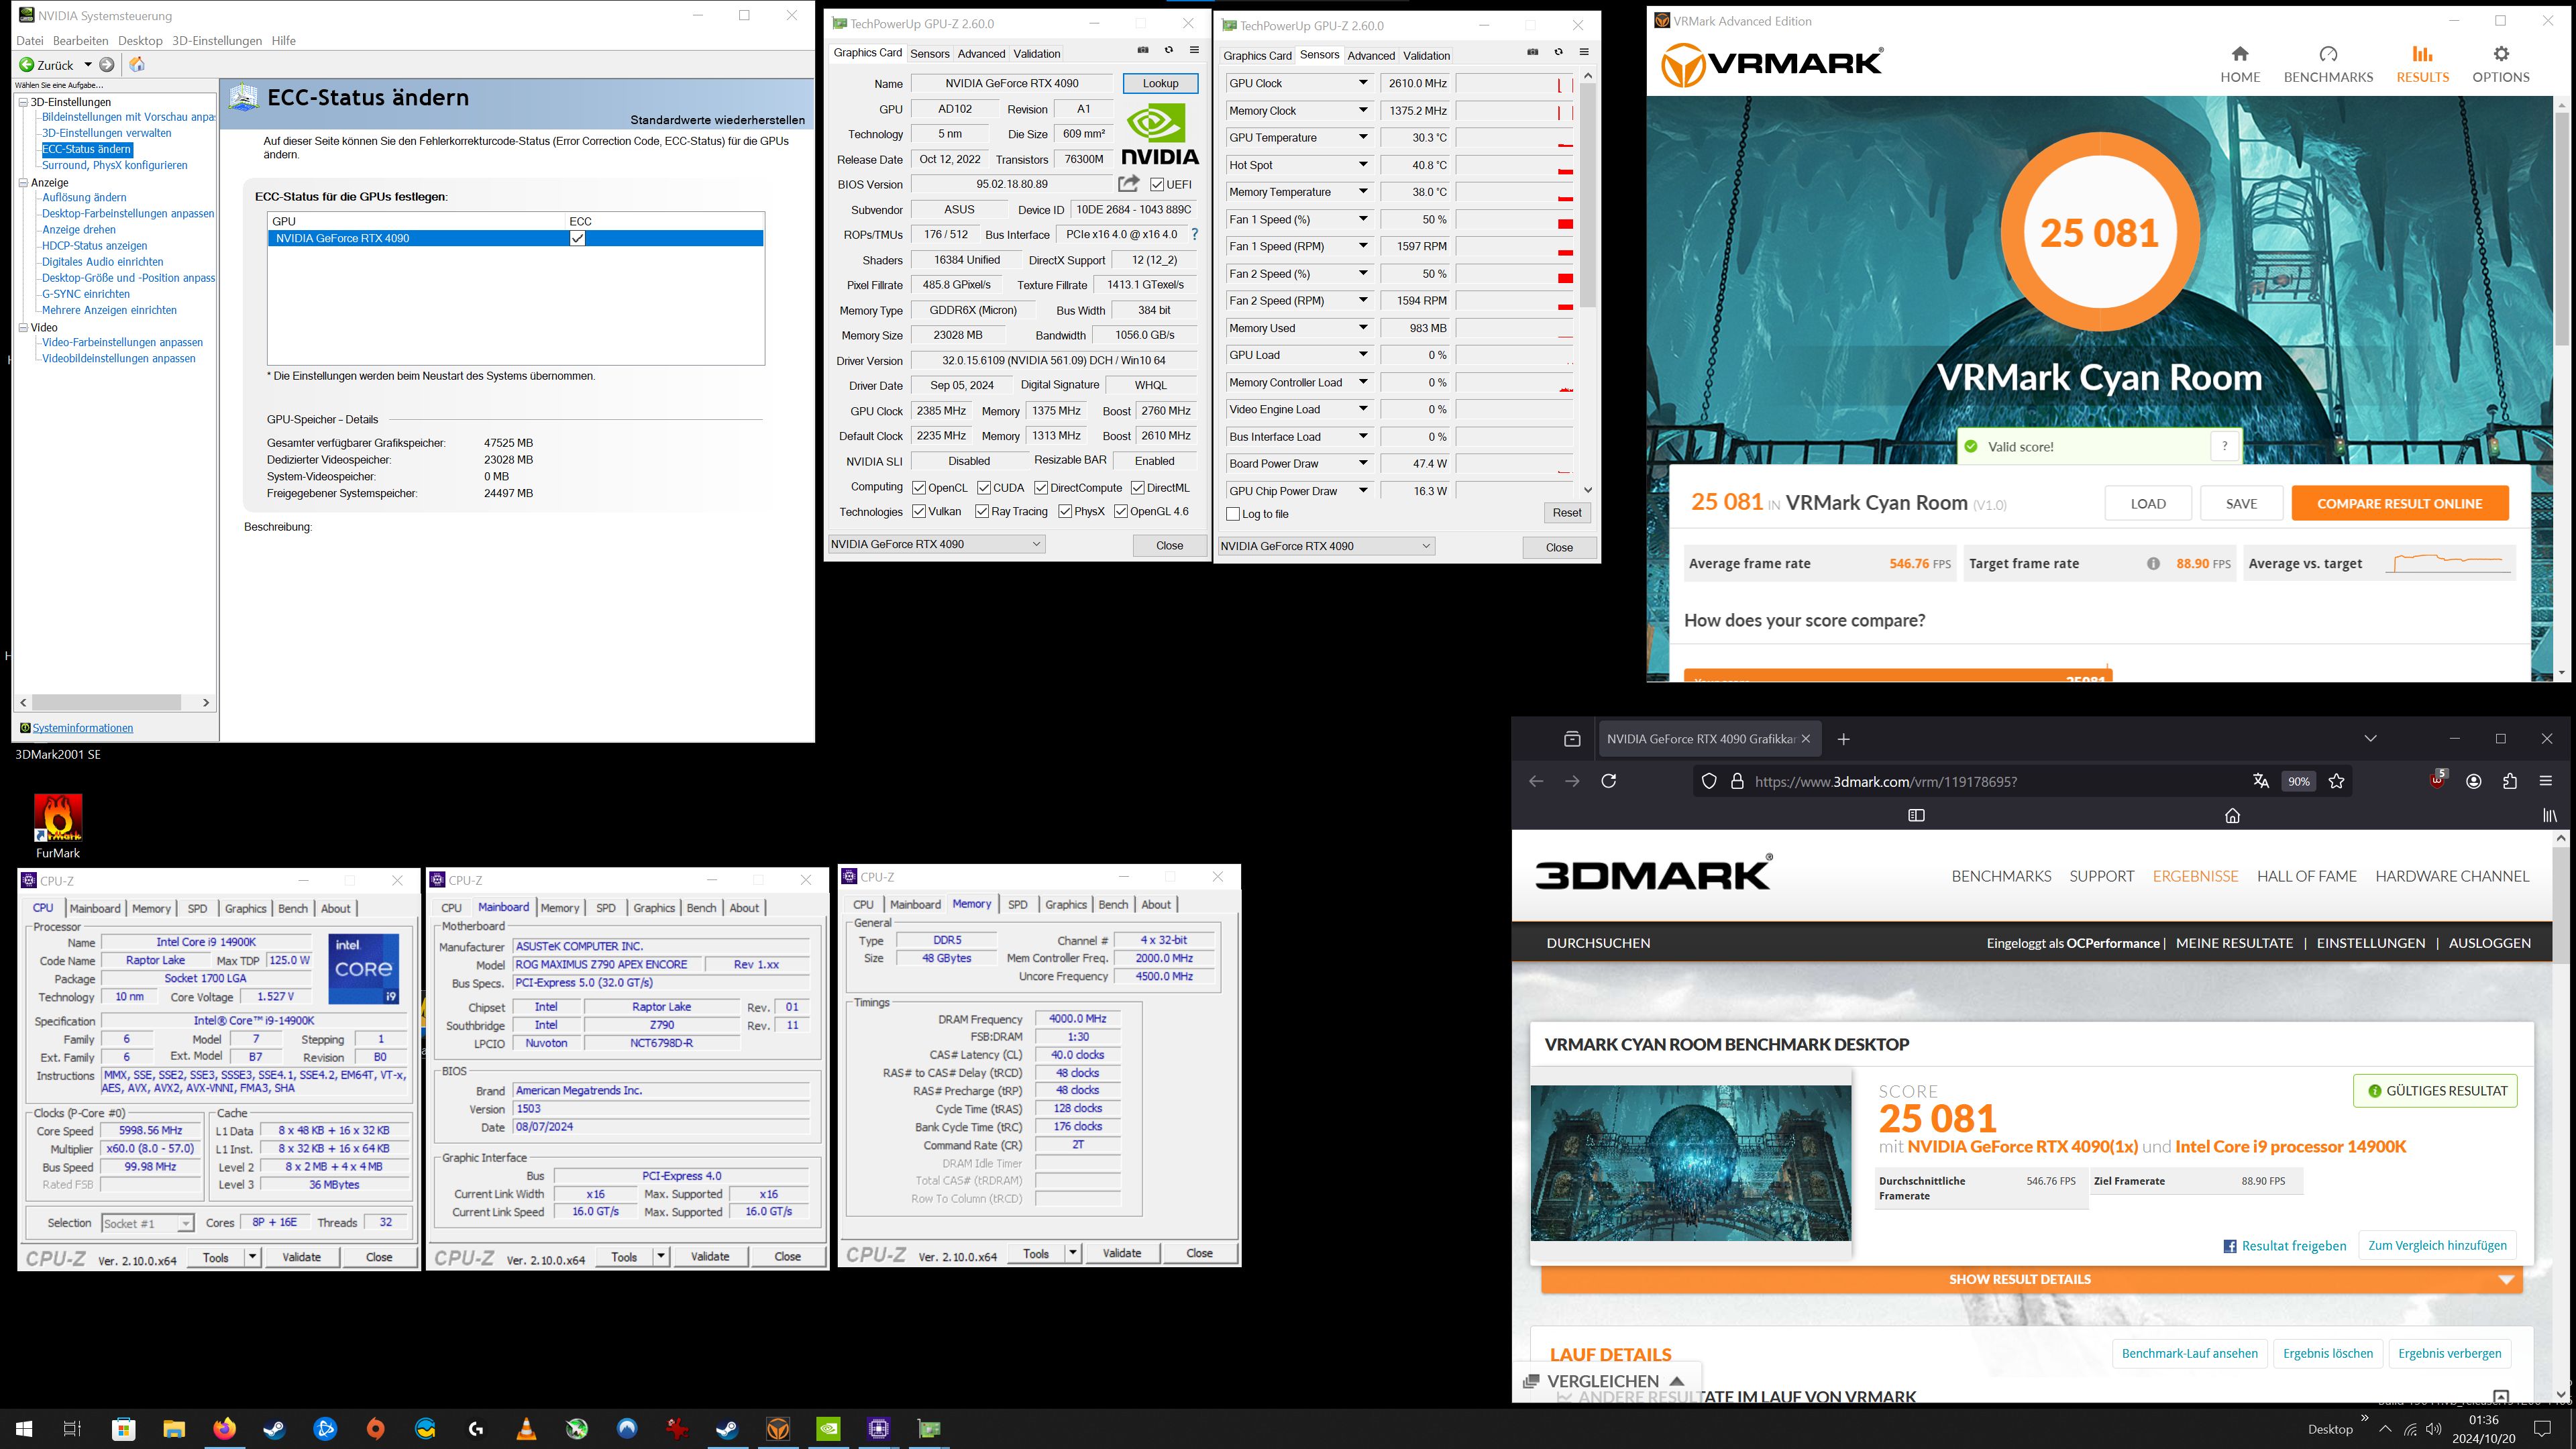This screenshot has width=2576, height=1449.
Task: Switch to Validation tab in Sensors GPU-Z
Action: pyautogui.click(x=1426, y=56)
